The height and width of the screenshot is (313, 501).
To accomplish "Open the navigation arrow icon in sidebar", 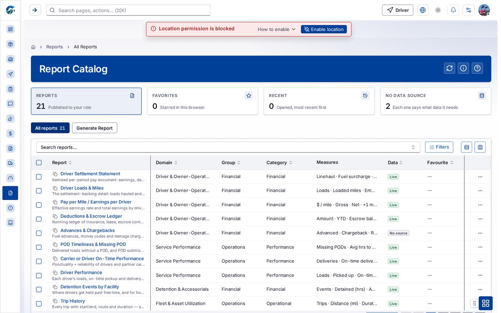I will pyautogui.click(x=11, y=74).
